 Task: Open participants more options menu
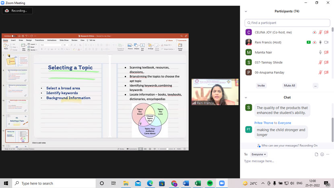(315, 86)
